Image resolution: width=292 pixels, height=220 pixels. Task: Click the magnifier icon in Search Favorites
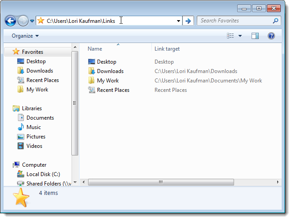[275, 21]
